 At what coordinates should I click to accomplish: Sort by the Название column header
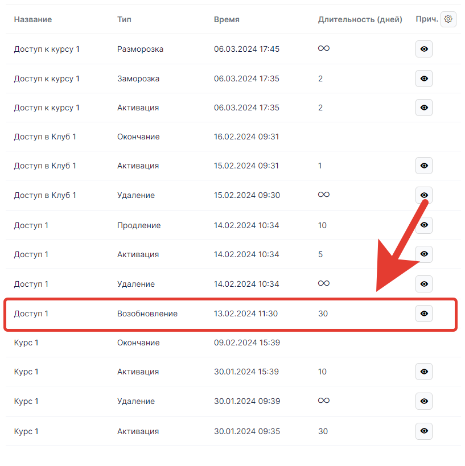33,19
